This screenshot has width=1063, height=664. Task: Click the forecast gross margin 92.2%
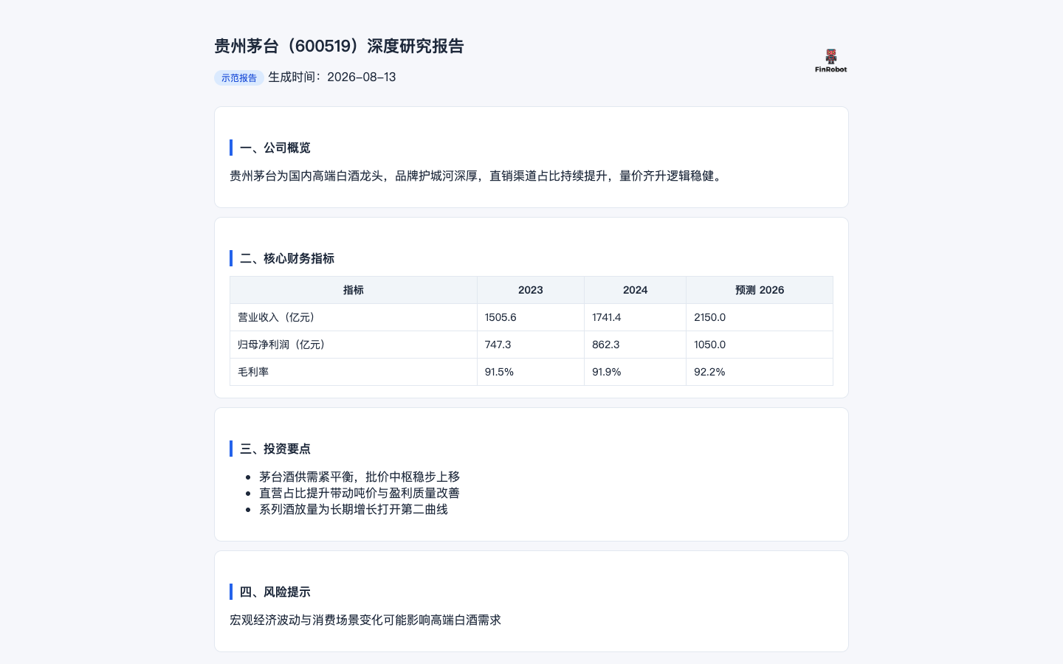710,372
